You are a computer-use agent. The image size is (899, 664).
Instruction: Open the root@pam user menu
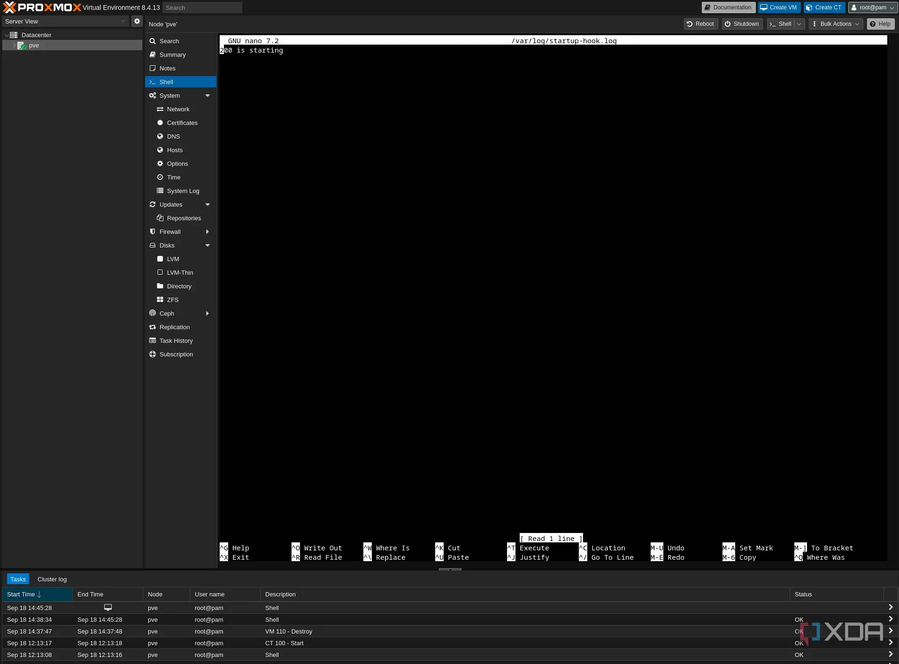873,8
